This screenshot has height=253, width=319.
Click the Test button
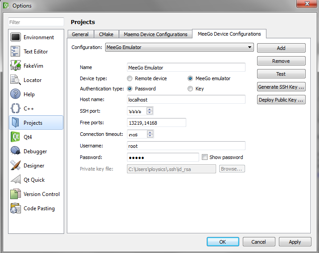(281, 74)
